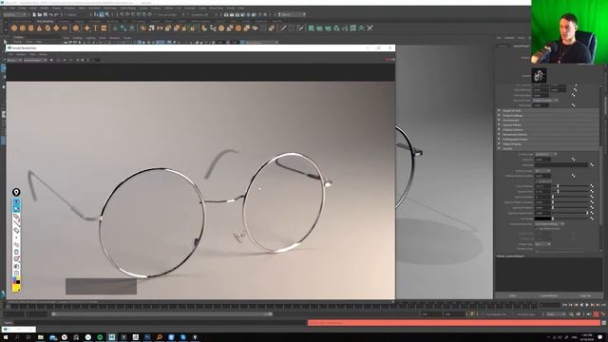The image size is (608, 342).
Task: Open File Explorer from the taskbar
Action: pos(40,337)
